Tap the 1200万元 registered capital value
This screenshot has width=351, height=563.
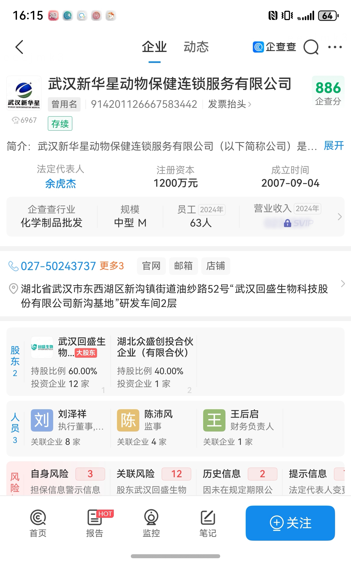coord(175,183)
